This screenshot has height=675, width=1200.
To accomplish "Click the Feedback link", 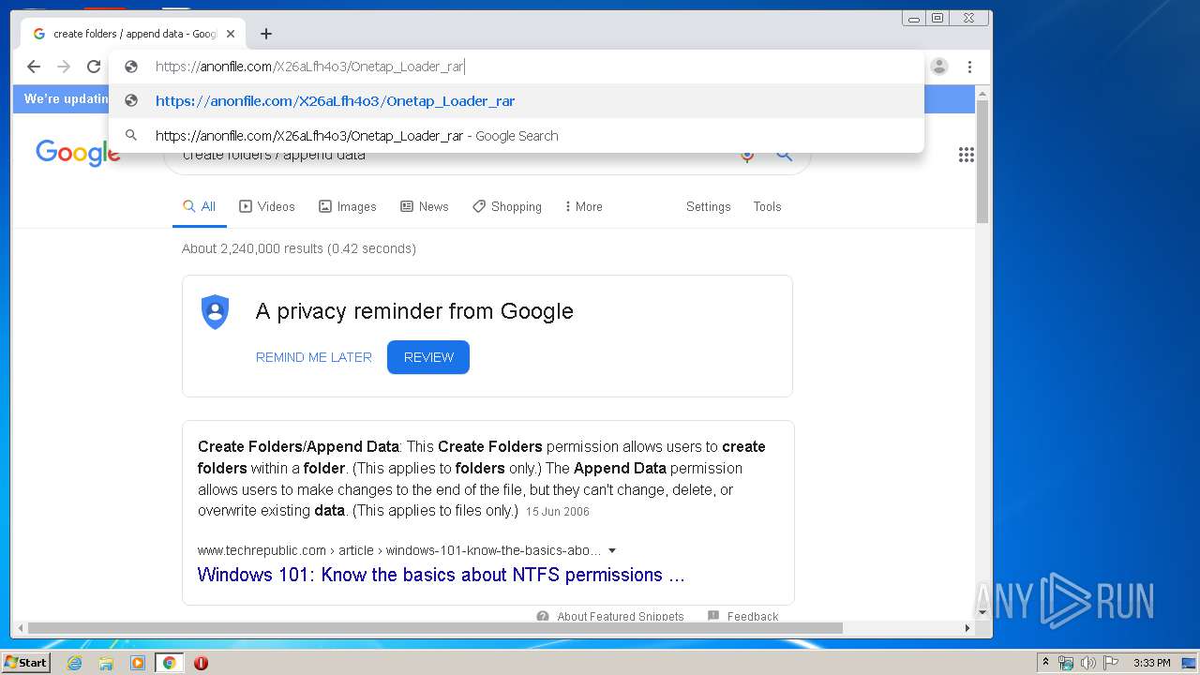I will coord(743,616).
